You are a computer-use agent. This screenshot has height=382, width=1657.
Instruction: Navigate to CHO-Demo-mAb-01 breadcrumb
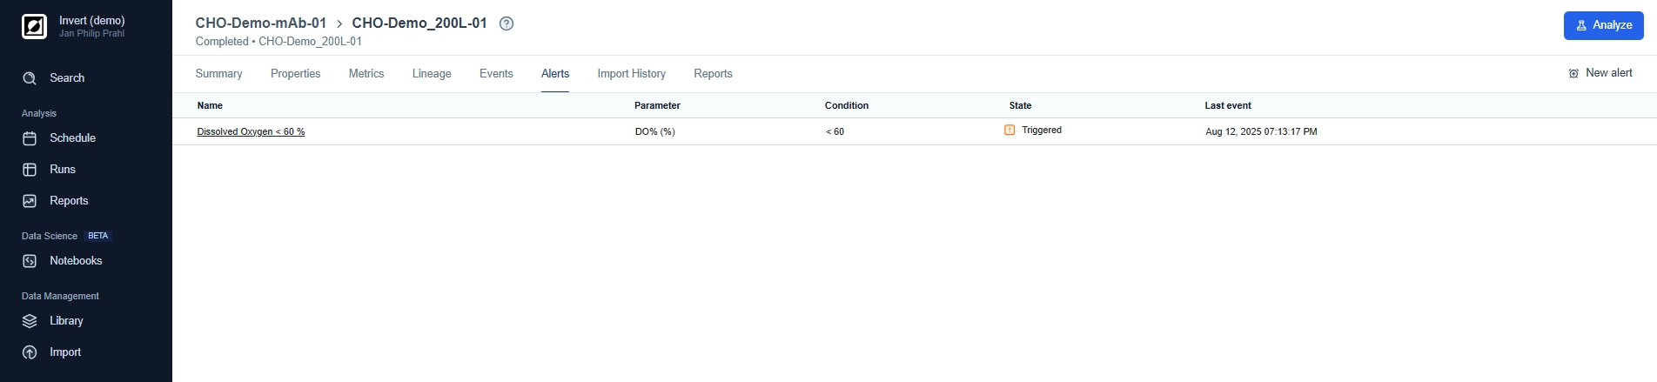click(260, 23)
